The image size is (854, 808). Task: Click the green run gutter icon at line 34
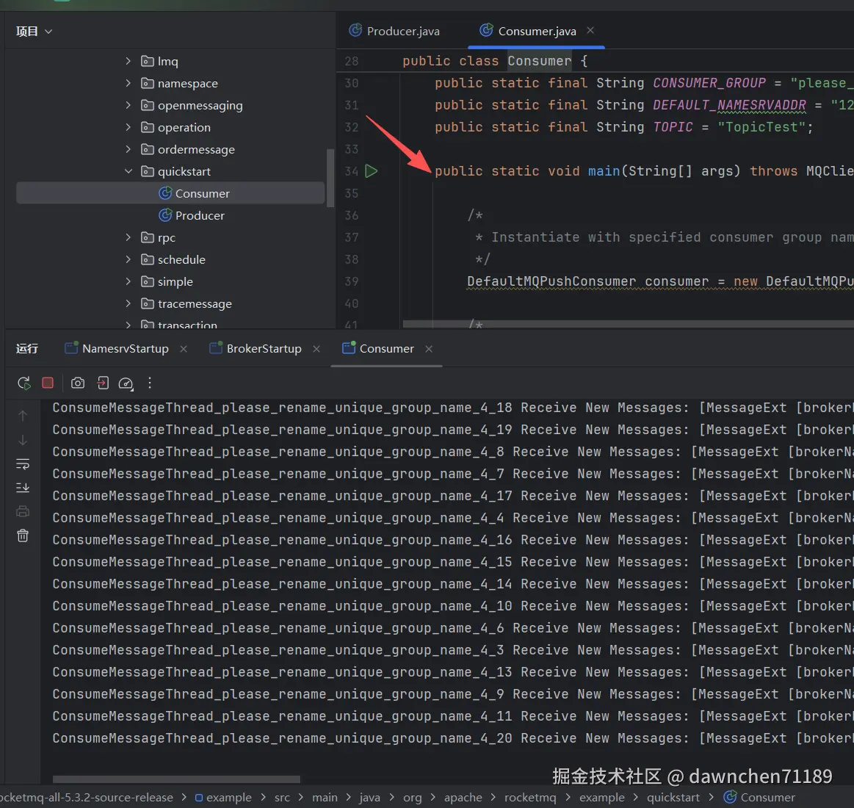click(x=371, y=171)
